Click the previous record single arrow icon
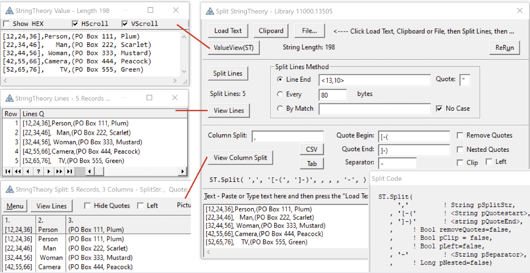The width and height of the screenshot is (530, 273). 28,171
